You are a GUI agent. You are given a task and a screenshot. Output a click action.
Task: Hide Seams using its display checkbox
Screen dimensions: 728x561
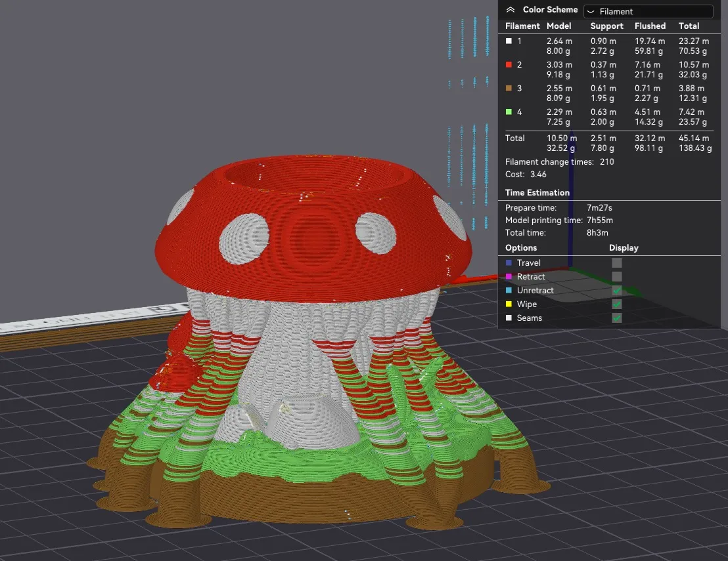(616, 318)
